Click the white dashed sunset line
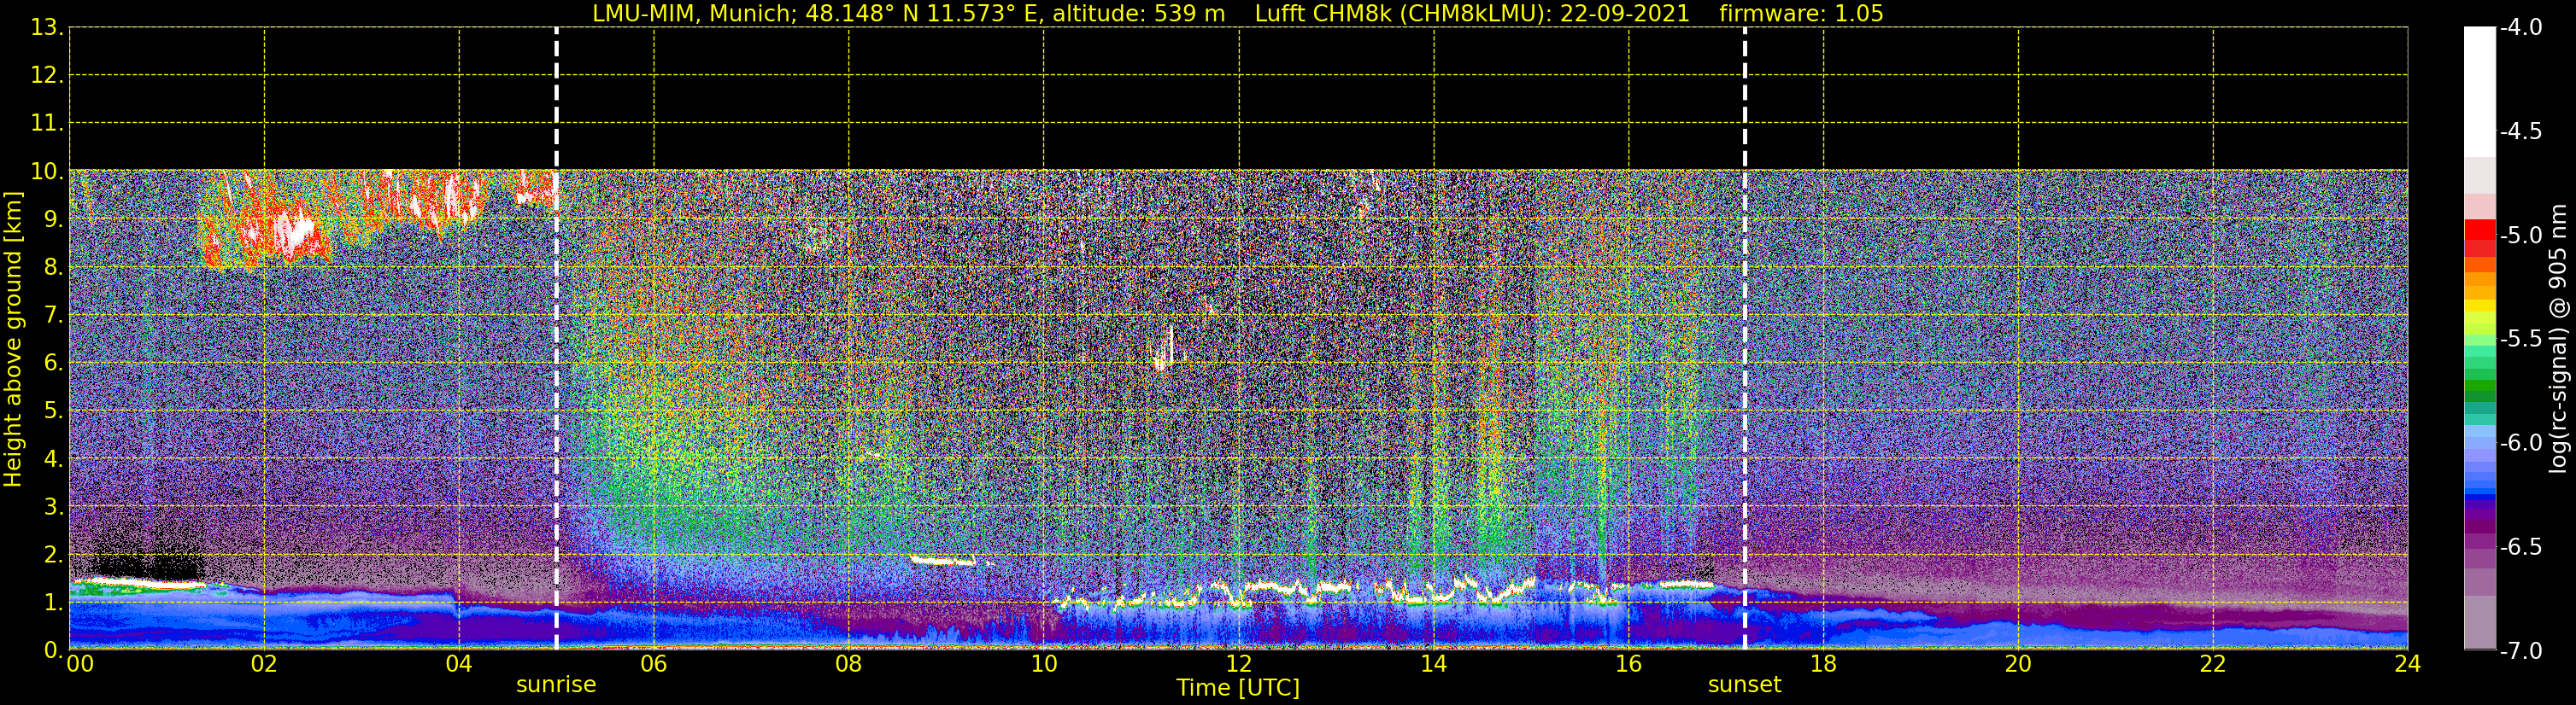The width and height of the screenshot is (2576, 705). coord(1745,339)
